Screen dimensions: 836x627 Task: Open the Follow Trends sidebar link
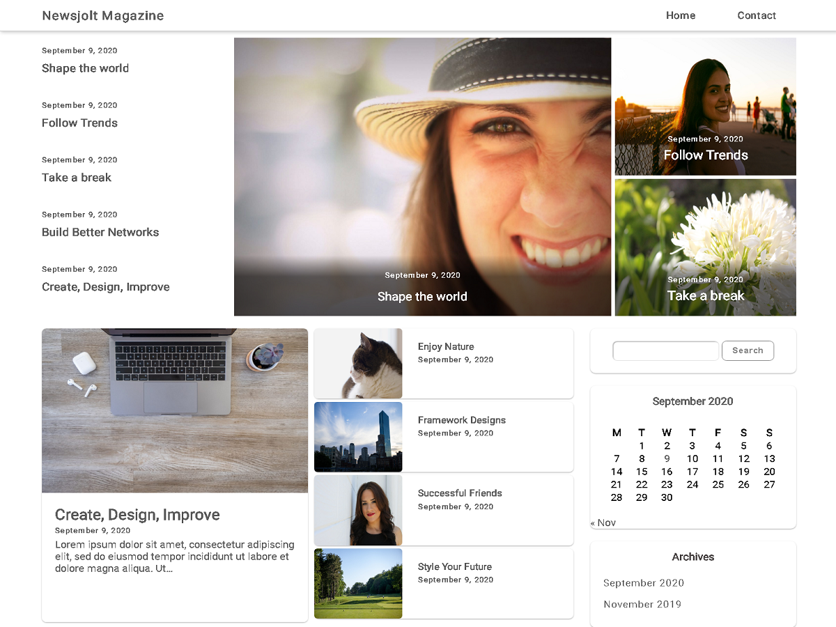79,123
